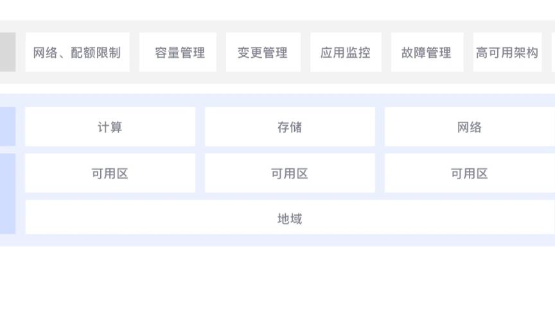Screen dimensions: 555x312
Task: Choose the 应用监控 box
Action: (x=346, y=53)
